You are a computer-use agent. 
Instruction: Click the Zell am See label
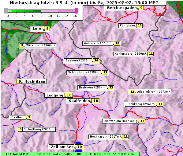click(x=62, y=147)
